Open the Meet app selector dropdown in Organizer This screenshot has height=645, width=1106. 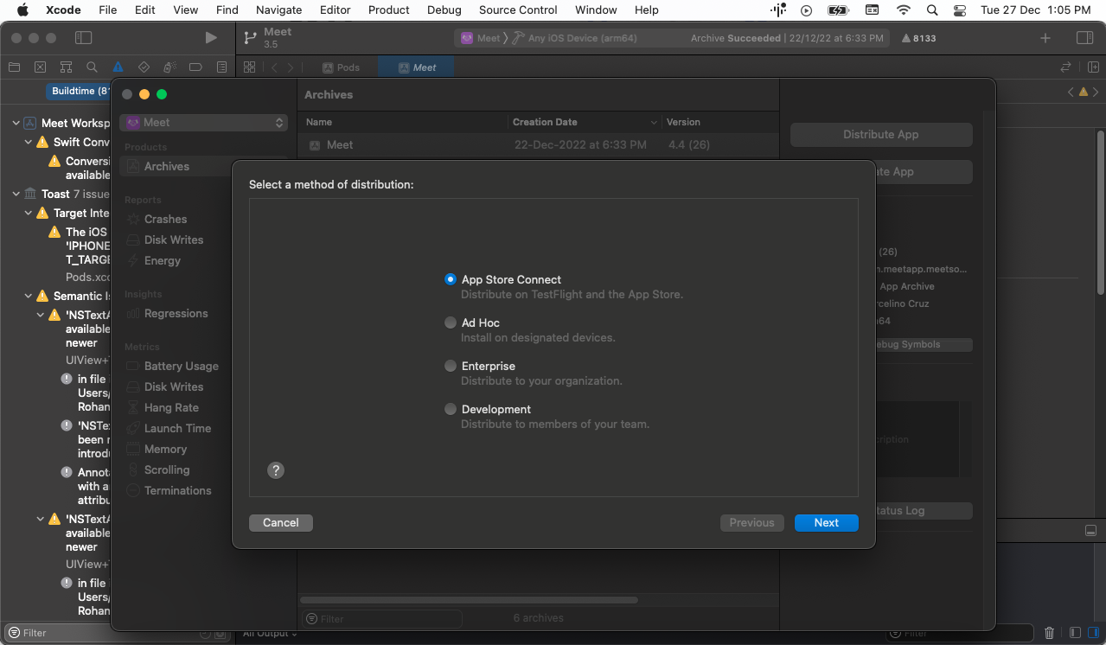pos(204,122)
